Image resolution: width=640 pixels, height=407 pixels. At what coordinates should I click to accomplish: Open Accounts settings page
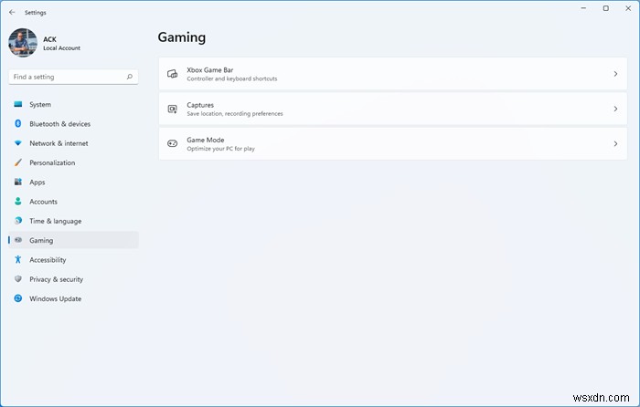pyautogui.click(x=73, y=202)
